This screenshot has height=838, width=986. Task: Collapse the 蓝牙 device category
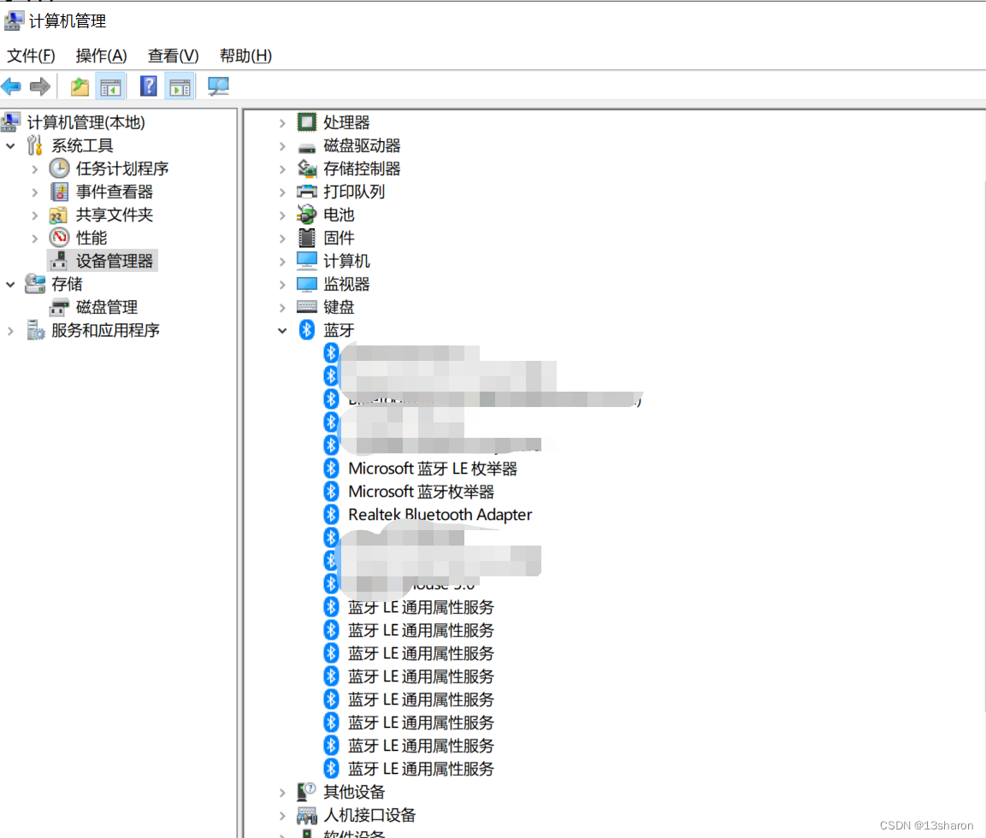[282, 330]
